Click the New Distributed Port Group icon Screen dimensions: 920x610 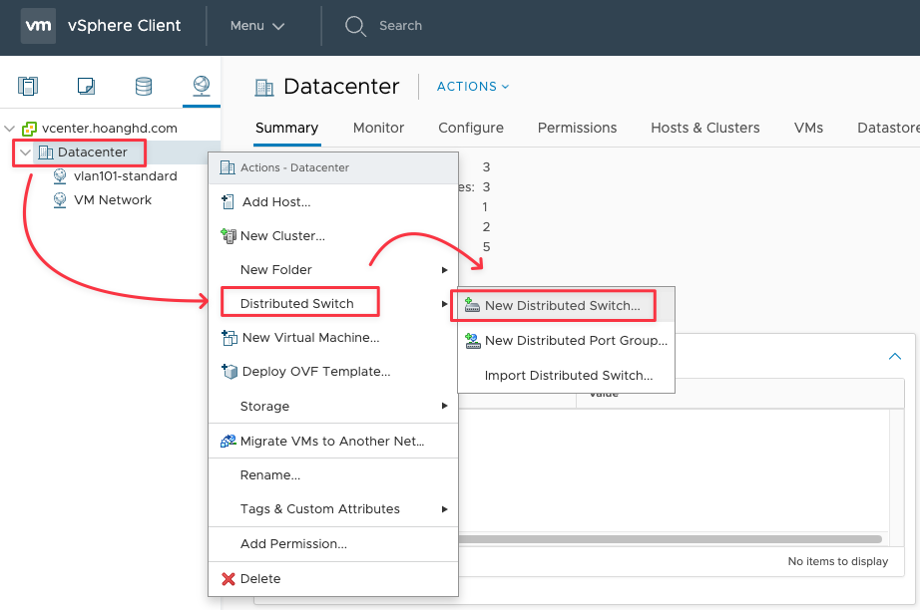tap(473, 341)
